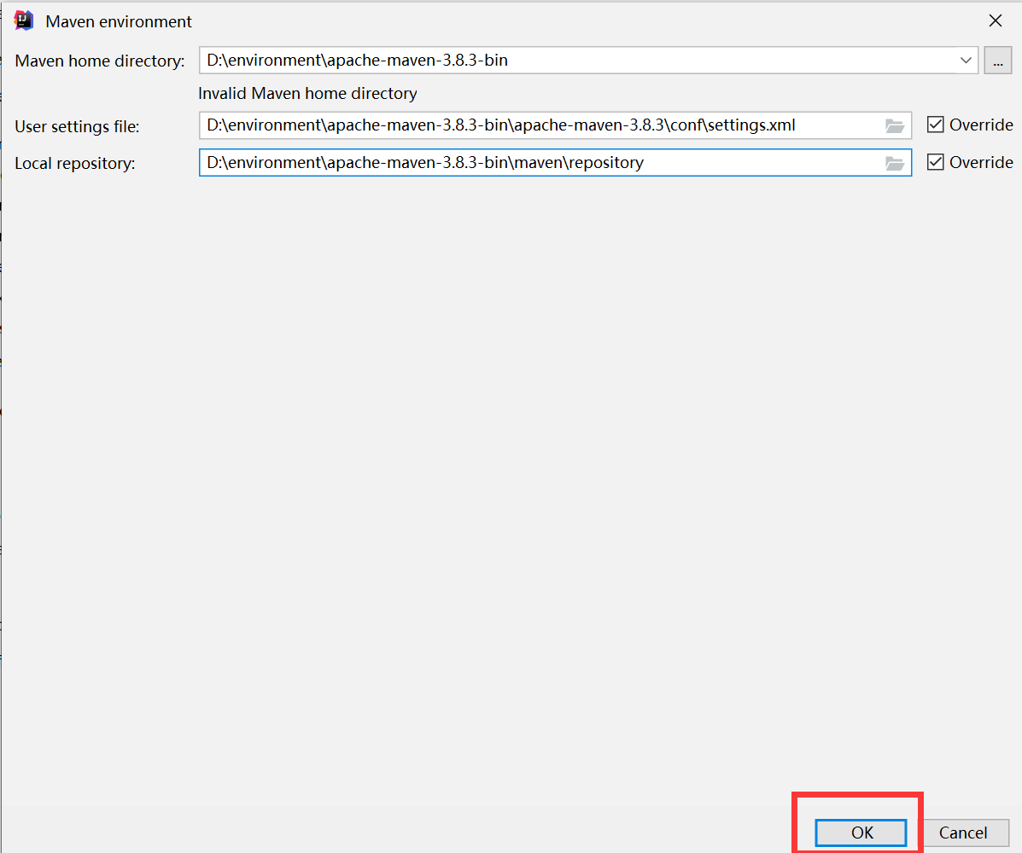Click the 'Maven home directory:' label
The height and width of the screenshot is (853, 1022).
tap(100, 61)
